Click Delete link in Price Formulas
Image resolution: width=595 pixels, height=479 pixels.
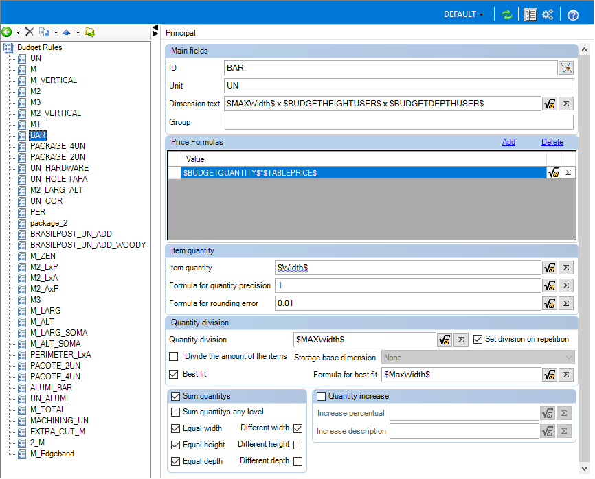552,142
